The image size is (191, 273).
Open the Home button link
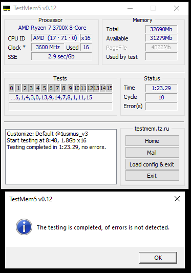coord(152,141)
